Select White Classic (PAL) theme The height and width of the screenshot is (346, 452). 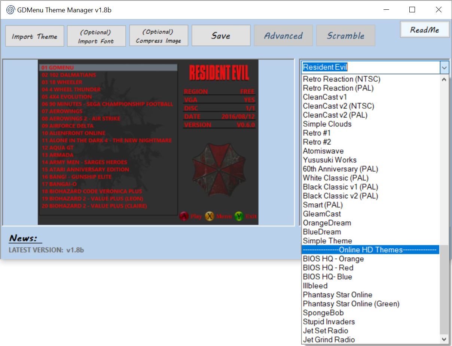[370, 178]
